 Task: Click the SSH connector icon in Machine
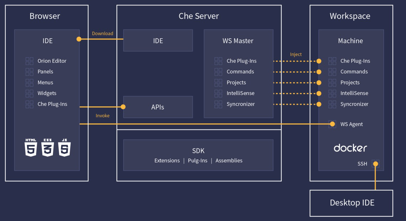375,164
